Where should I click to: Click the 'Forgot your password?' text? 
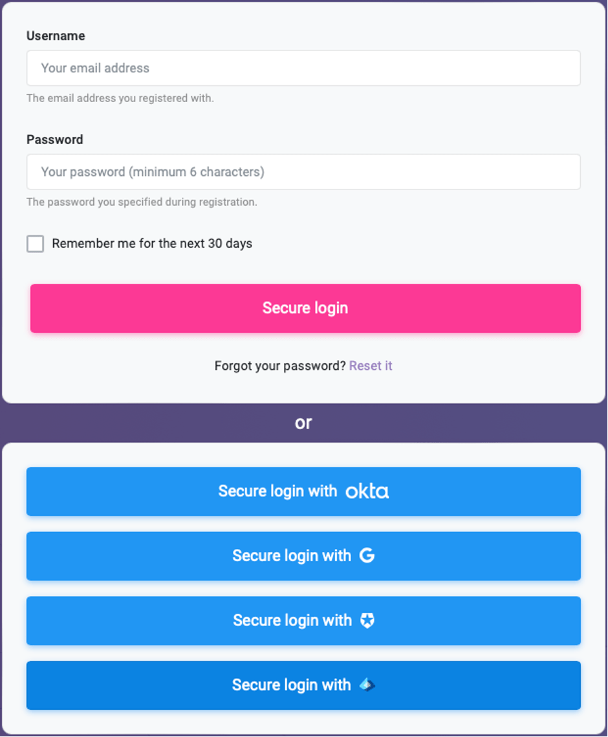[x=280, y=366]
